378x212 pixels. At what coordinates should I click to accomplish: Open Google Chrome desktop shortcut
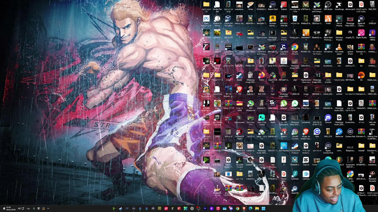pos(295,49)
